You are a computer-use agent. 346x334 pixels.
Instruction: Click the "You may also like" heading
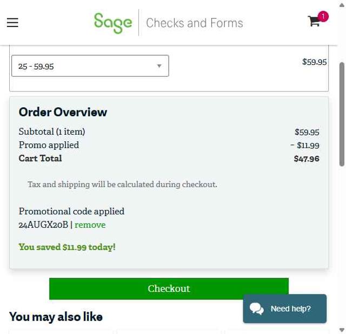(x=56, y=317)
